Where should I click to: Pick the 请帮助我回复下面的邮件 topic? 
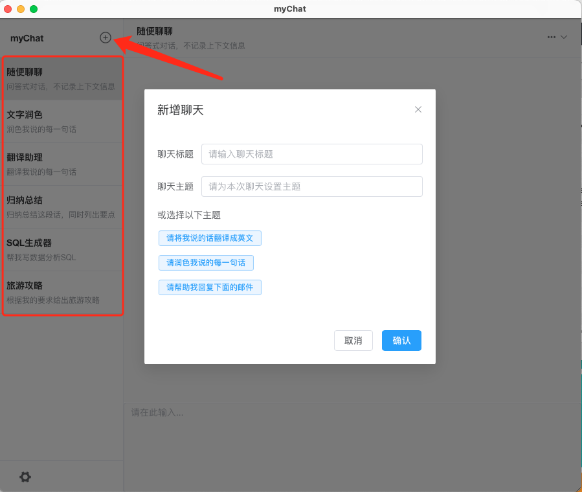point(210,287)
